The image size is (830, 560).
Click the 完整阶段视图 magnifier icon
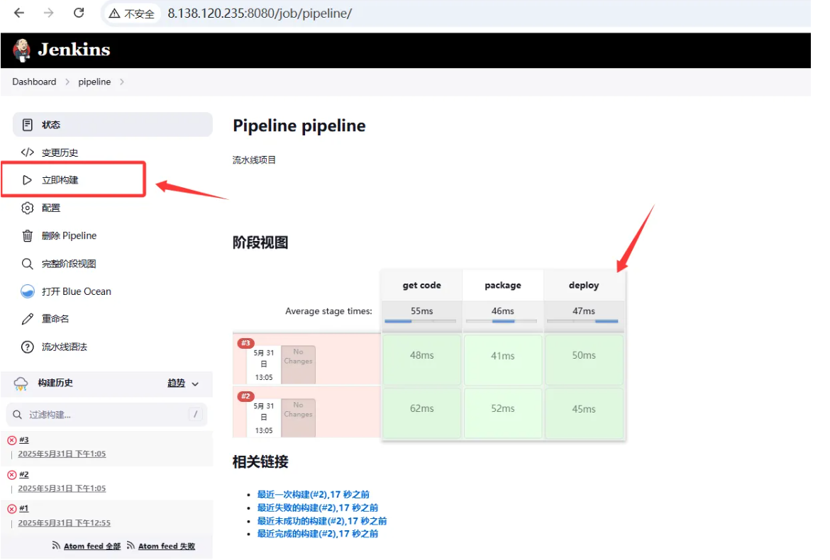pos(28,264)
